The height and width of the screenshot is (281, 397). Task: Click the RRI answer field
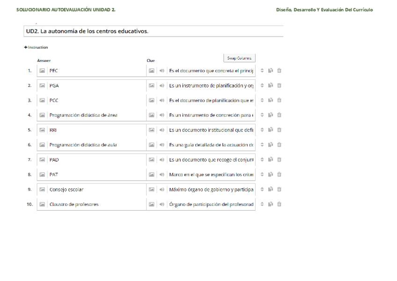(96, 130)
